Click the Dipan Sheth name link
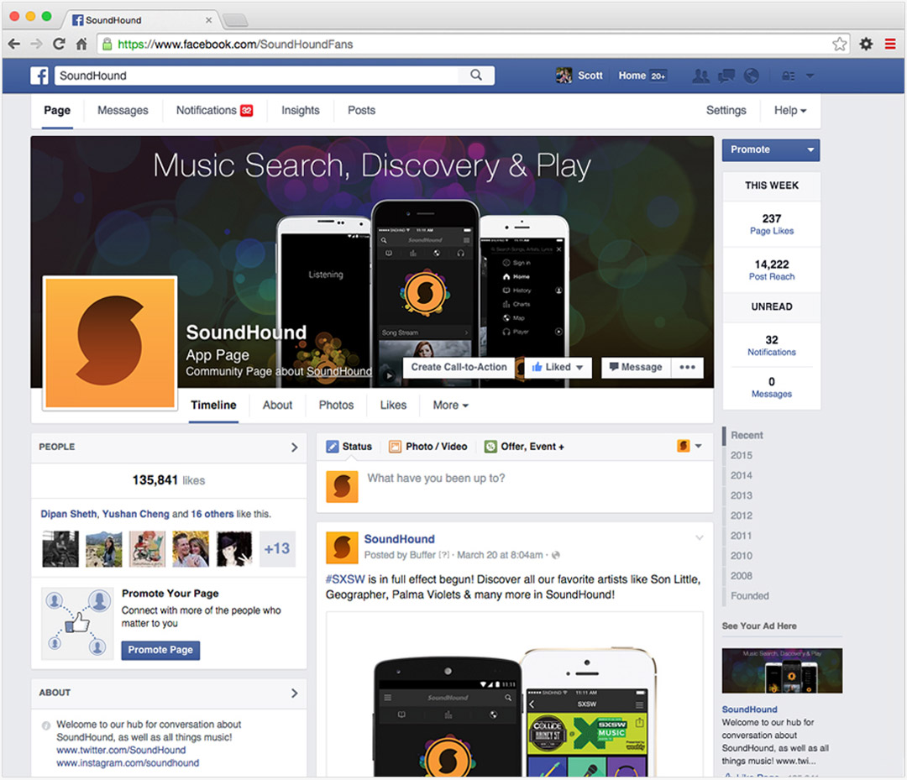The image size is (907, 780). [x=69, y=514]
